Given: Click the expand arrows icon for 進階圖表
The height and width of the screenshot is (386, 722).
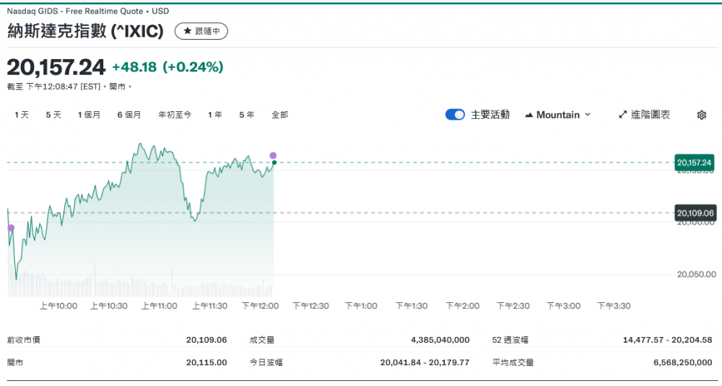Looking at the screenshot, I should click(x=622, y=115).
